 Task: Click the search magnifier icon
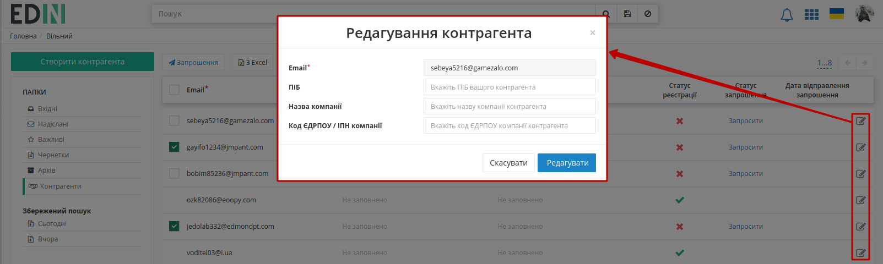click(x=606, y=14)
